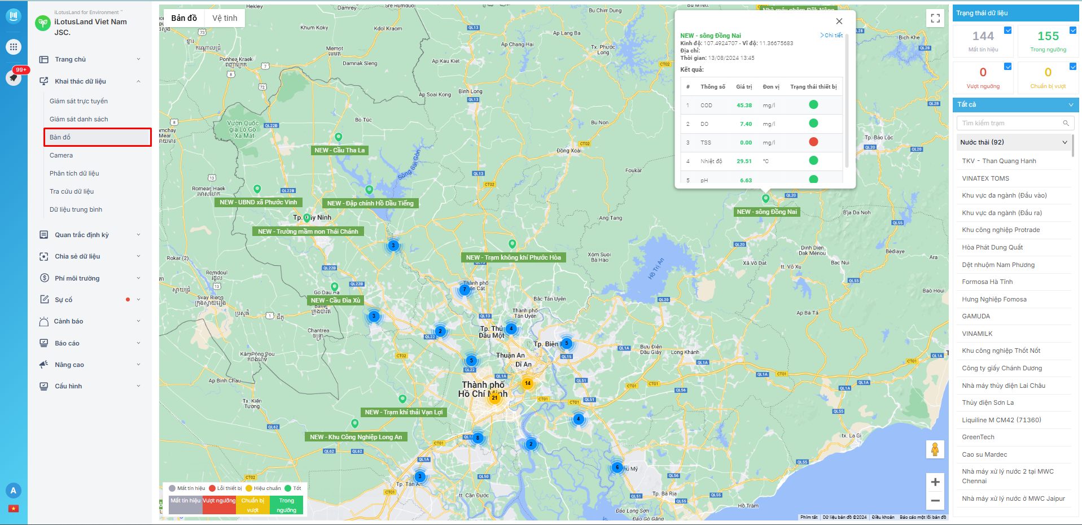Screen dimensions: 1082x525
Task: Select station TKV - Than Quang Hanh
Action: click(999, 161)
